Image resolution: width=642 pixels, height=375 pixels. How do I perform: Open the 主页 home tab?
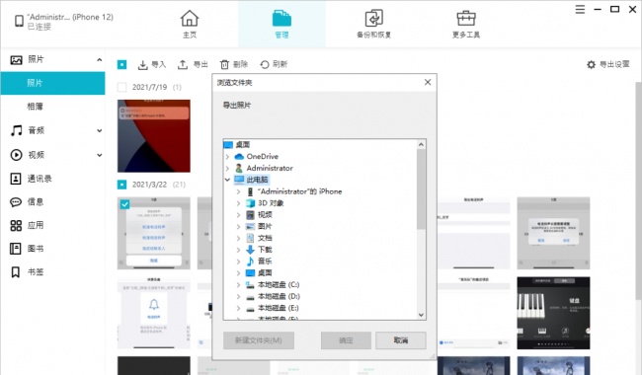pyautogui.click(x=190, y=25)
